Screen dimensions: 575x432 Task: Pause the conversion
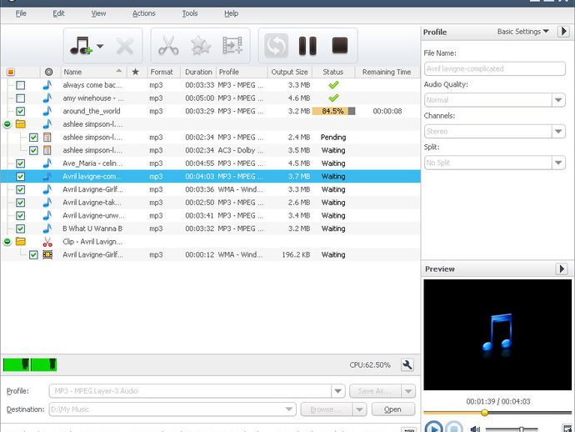click(x=307, y=46)
